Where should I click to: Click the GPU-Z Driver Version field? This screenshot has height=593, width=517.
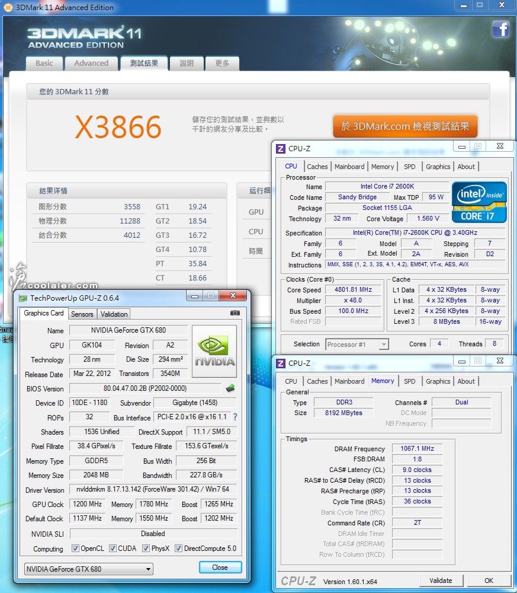point(153,489)
